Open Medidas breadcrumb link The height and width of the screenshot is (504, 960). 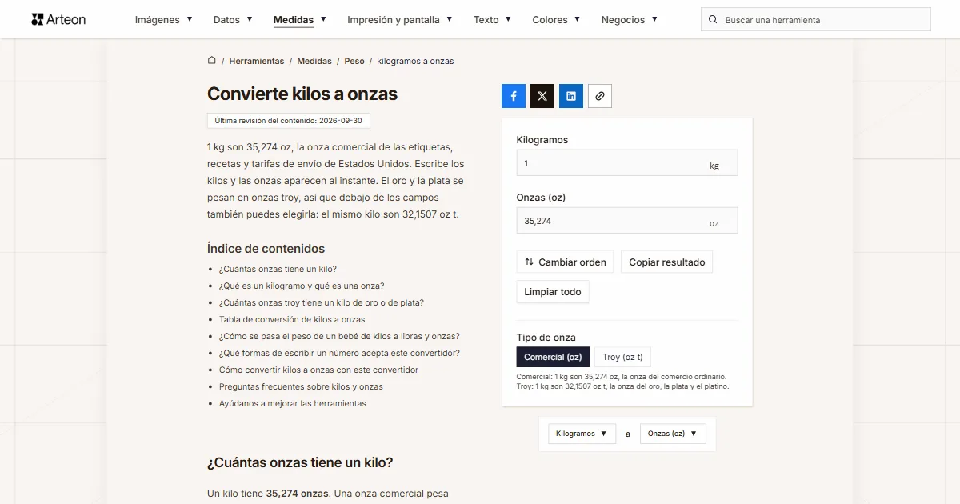[314, 61]
